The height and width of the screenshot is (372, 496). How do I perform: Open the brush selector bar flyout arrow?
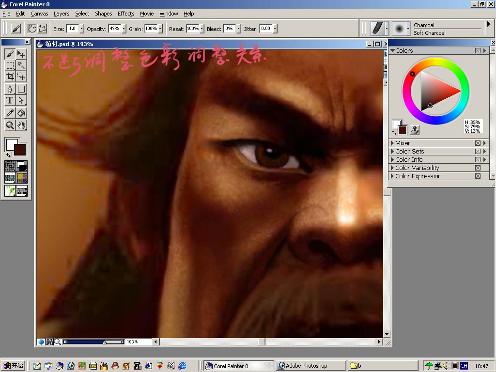coord(489,24)
